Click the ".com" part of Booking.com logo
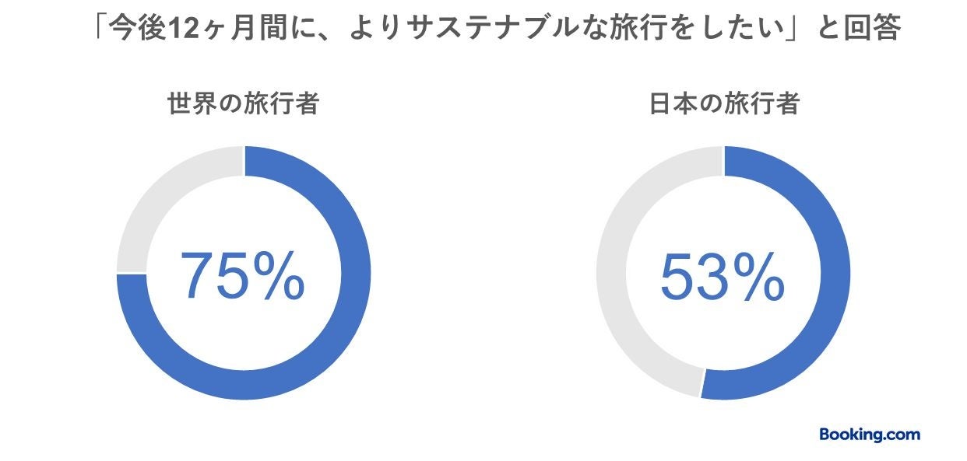This screenshot has width=967, height=461. point(900,435)
